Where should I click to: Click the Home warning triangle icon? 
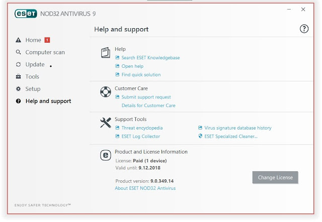18,40
